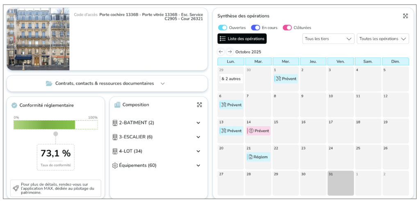The width and height of the screenshot is (420, 202).
Task: Toggle the Ouvertes operations switch
Action: click(223, 28)
